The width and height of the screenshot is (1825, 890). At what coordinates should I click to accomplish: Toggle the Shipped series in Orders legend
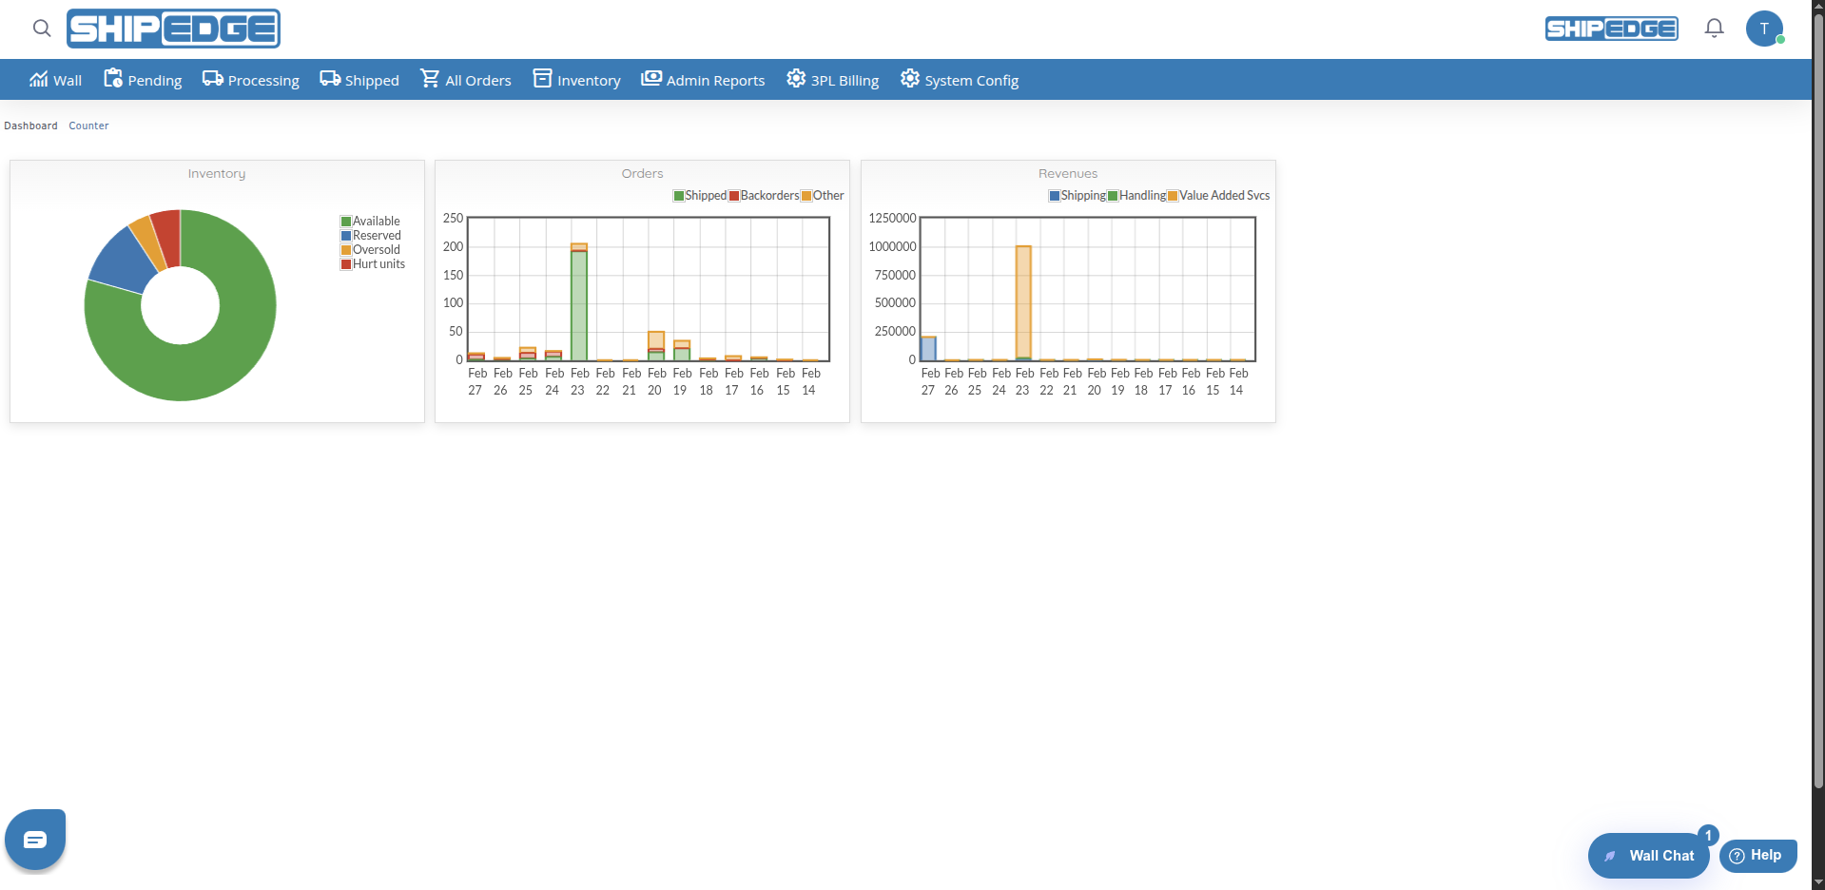(x=701, y=196)
